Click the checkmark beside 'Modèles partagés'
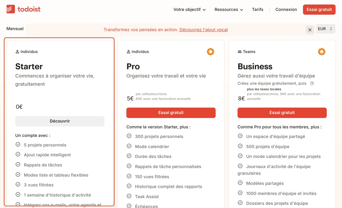 click(240, 183)
